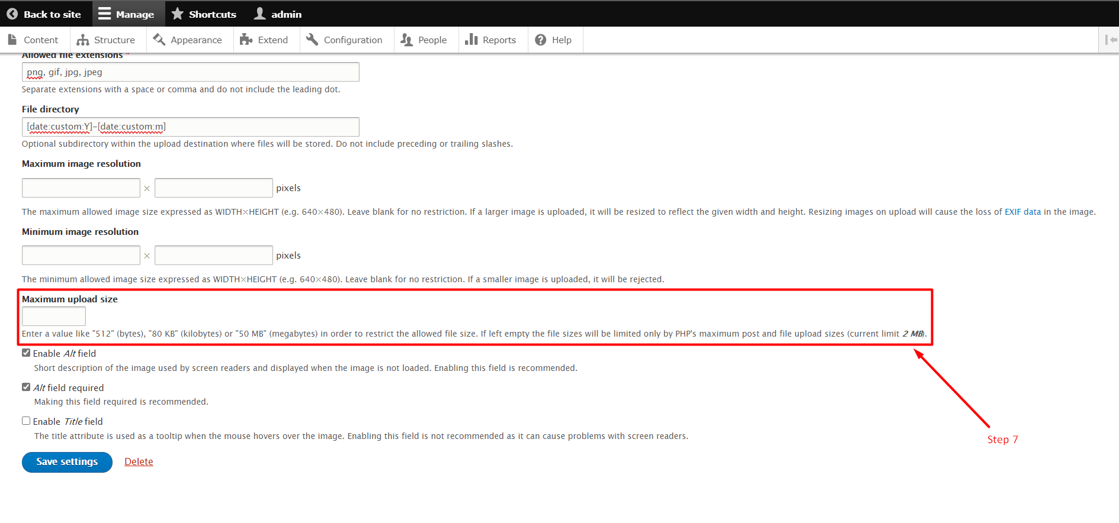Click the Extend puzzle piece icon
This screenshot has height=523, width=1119.
pyautogui.click(x=246, y=40)
